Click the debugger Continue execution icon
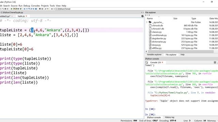 coord(33,9)
